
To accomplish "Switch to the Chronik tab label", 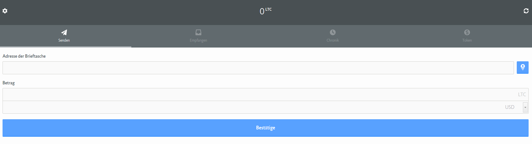I will (x=333, y=40).
